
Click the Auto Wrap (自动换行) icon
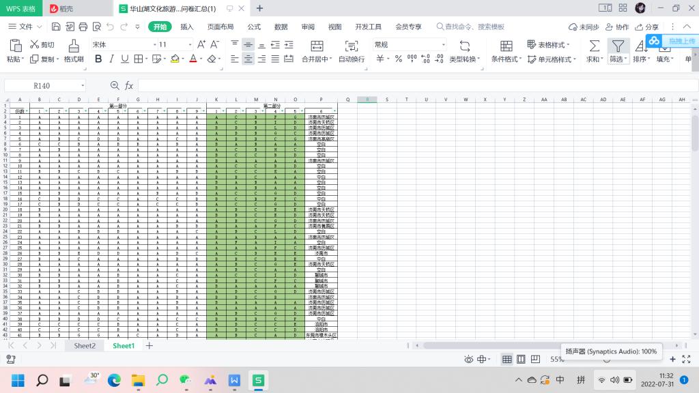coord(351,46)
